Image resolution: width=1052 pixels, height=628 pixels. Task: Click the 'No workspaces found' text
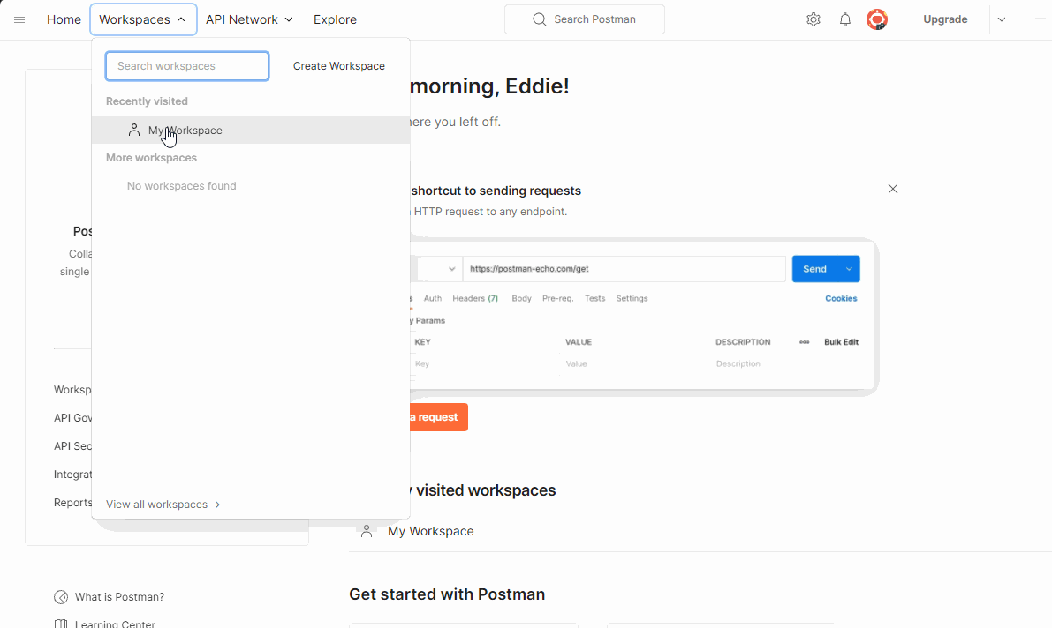182,185
